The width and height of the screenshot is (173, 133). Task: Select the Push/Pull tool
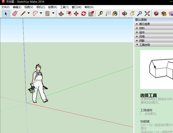pyautogui.click(x=61, y=13)
